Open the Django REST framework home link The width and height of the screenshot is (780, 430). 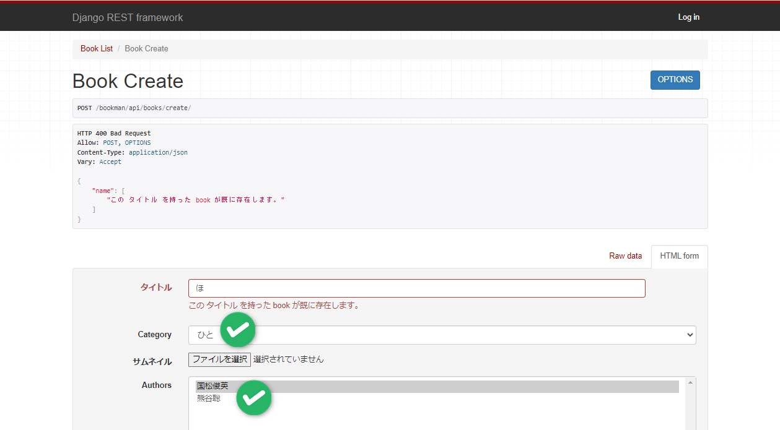pos(128,17)
